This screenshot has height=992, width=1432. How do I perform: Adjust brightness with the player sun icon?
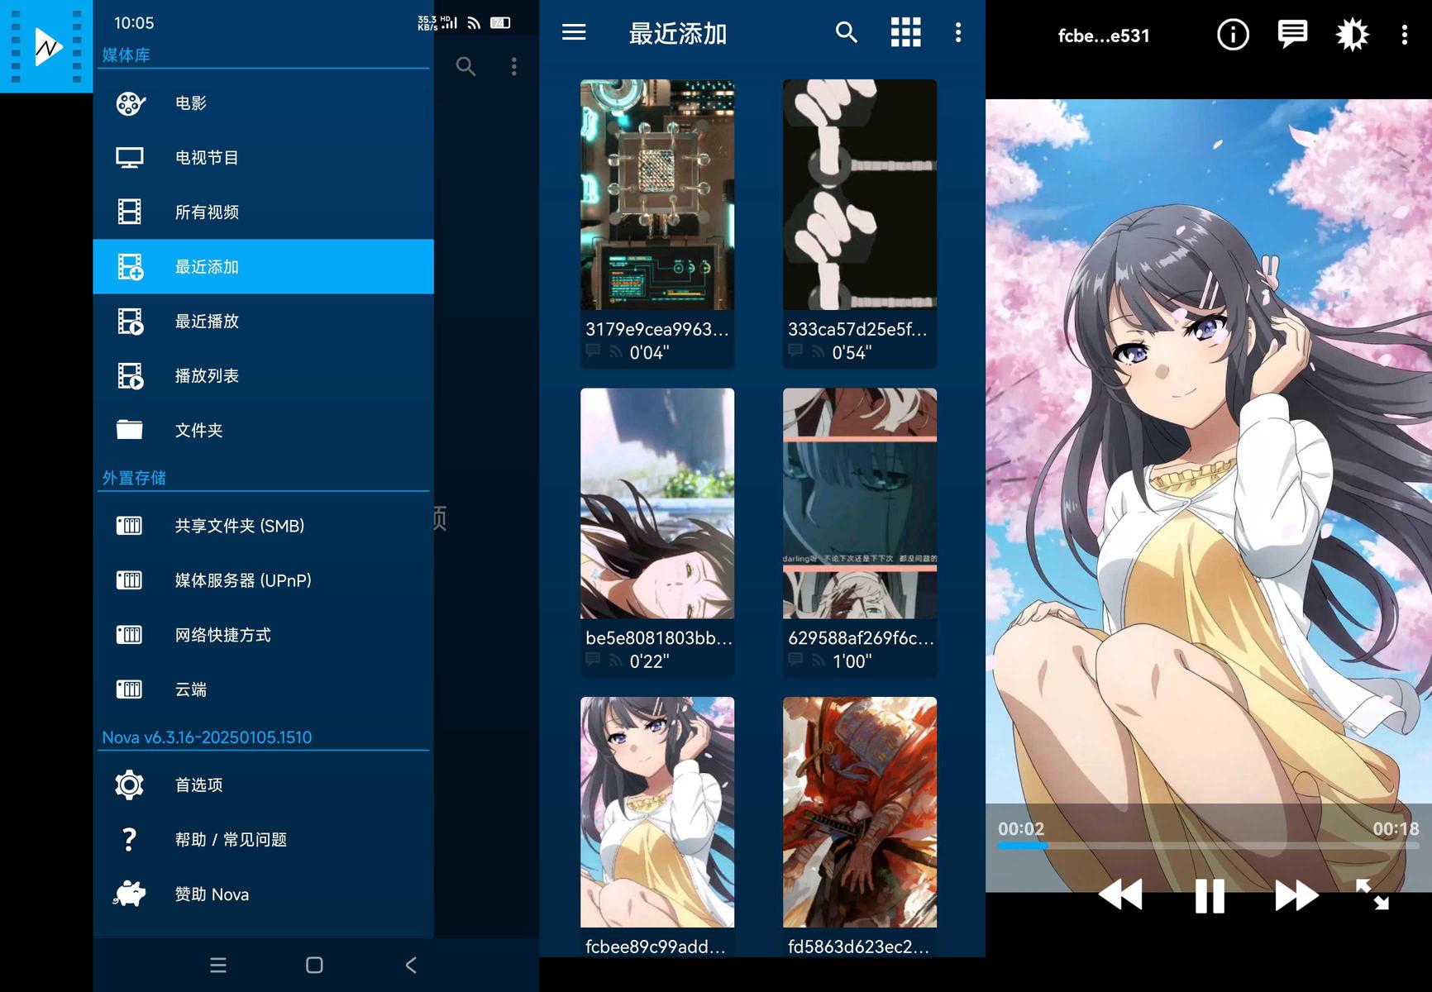[1353, 35]
